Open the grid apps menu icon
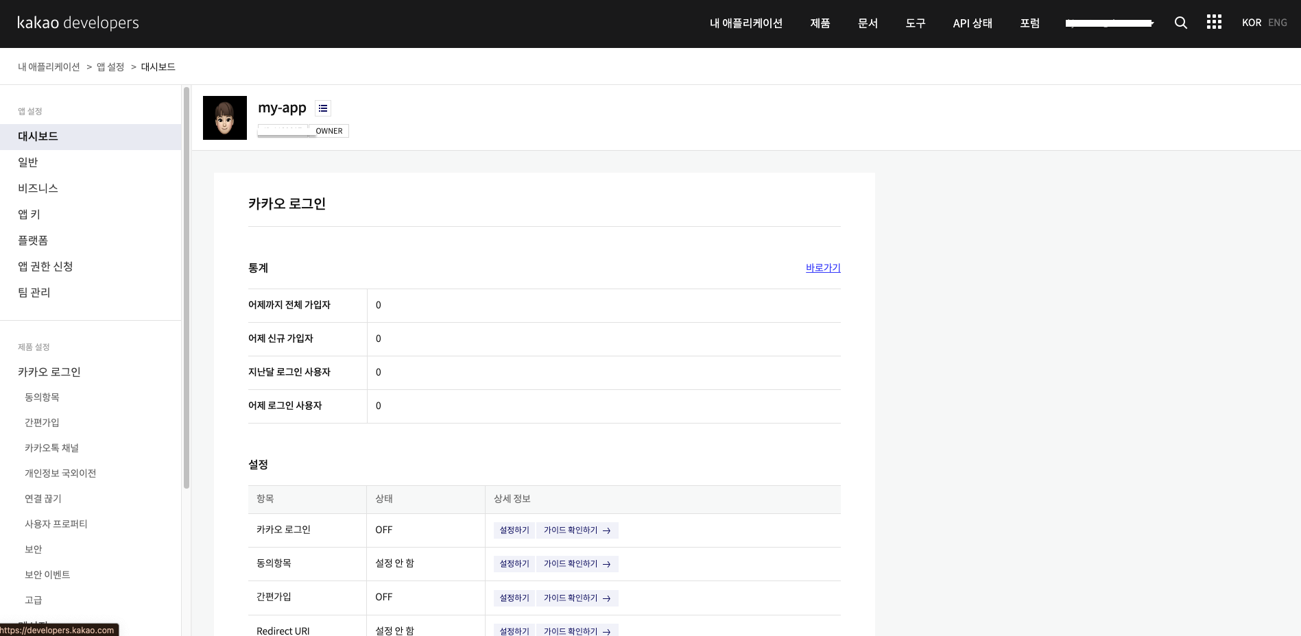The height and width of the screenshot is (636, 1301). pyautogui.click(x=1214, y=22)
